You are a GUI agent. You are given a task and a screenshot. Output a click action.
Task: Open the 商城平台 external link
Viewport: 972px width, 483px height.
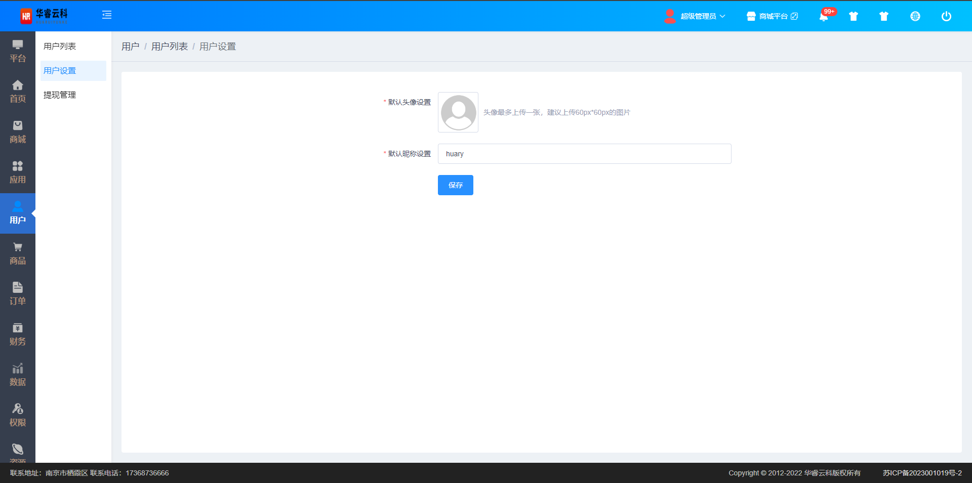pos(772,16)
